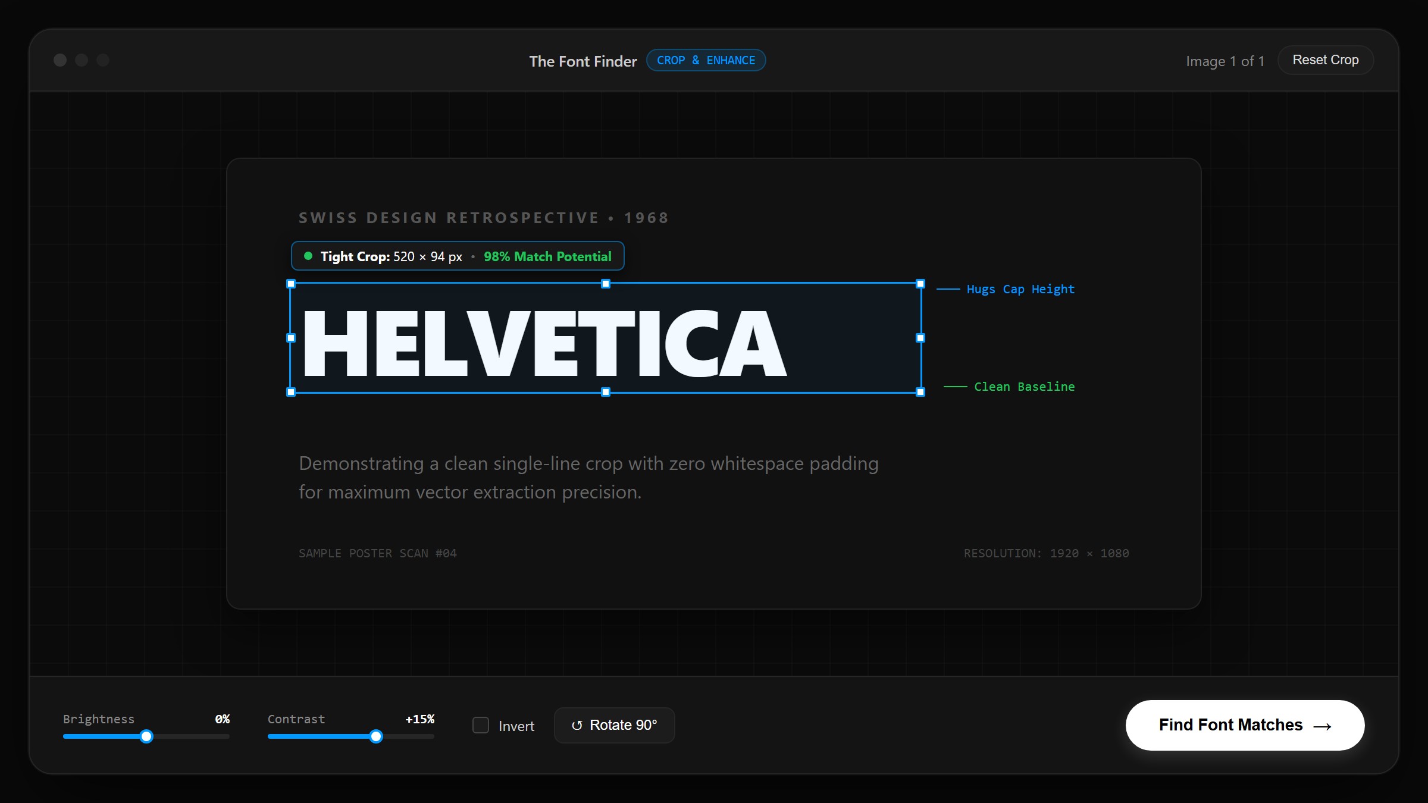Select the Crop & Enhance badge

[706, 60]
